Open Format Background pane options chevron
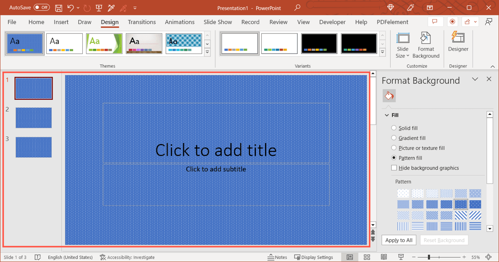The image size is (499, 262). point(475,79)
